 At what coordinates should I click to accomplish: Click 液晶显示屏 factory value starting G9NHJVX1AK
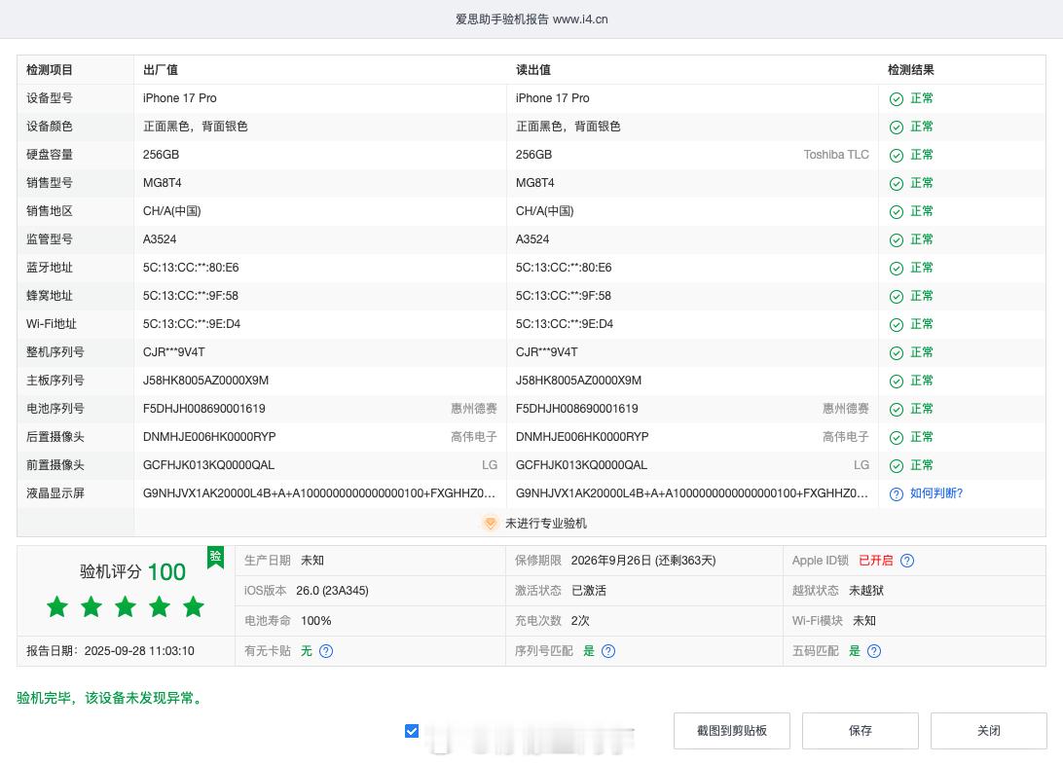[319, 493]
